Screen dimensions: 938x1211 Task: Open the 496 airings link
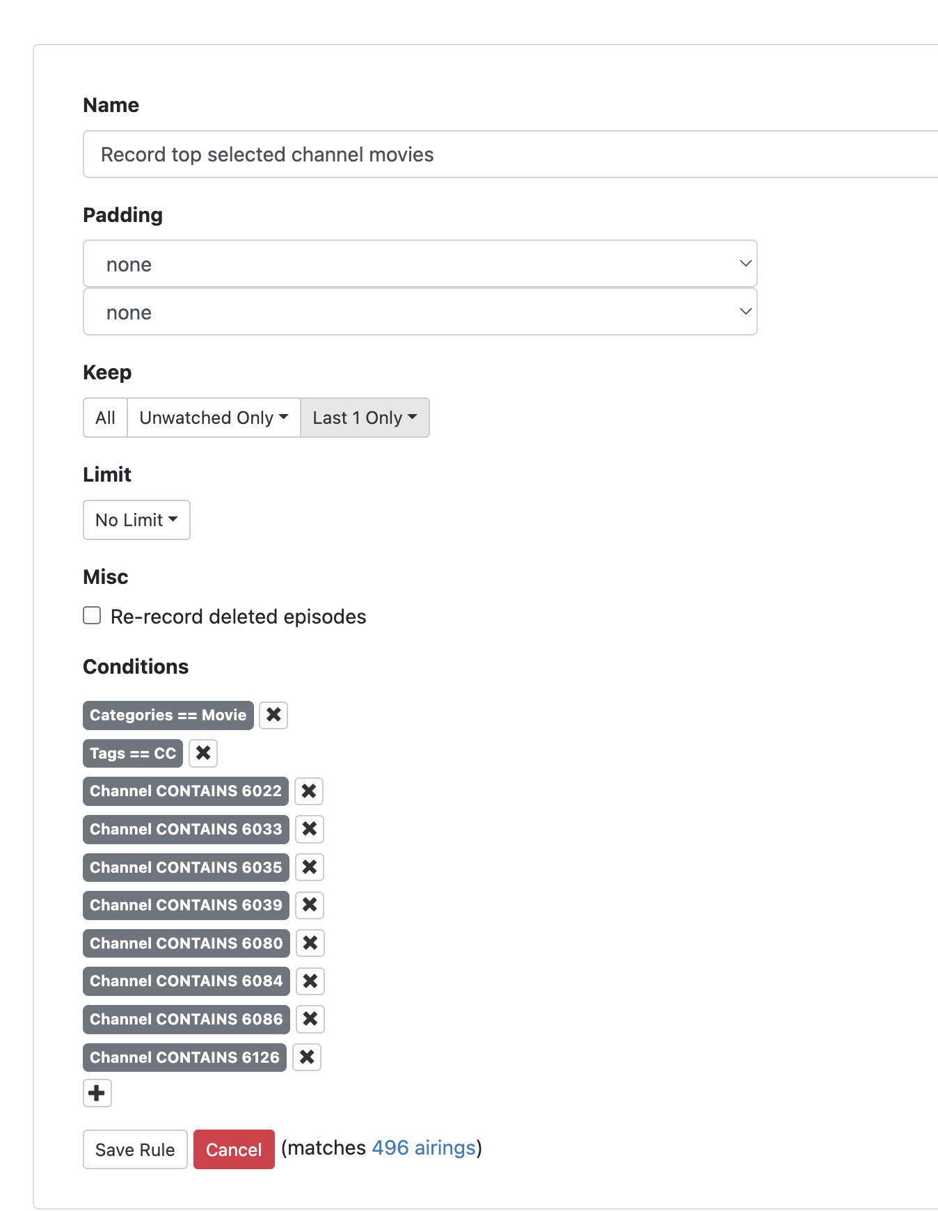tap(424, 1148)
